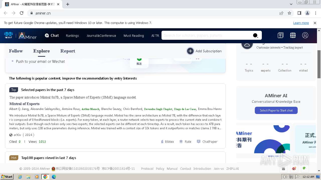Click Learn more in Chrome update notice
Screen dimensions: 321x180
(x=301, y=23)
